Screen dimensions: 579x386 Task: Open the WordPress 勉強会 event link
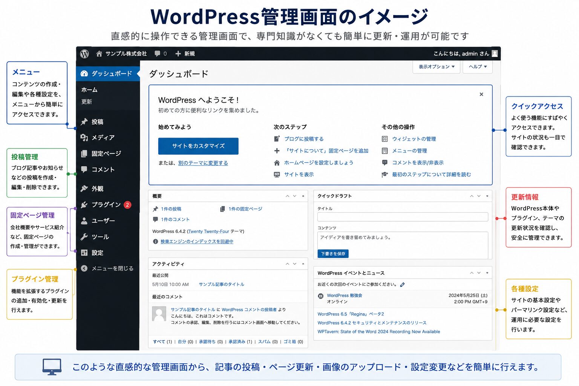pos(345,296)
